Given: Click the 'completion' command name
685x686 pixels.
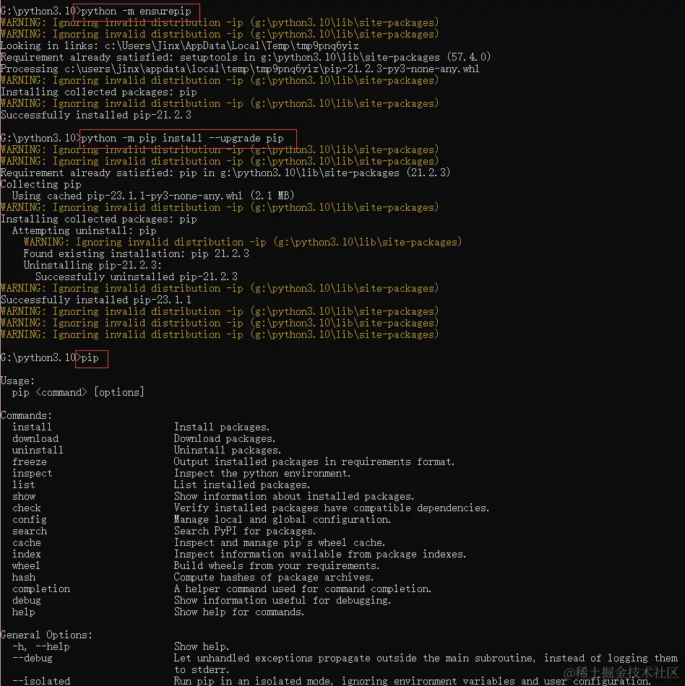Looking at the screenshot, I should tap(40, 589).
